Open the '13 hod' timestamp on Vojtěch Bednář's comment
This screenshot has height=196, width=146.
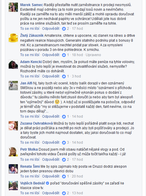point(77,193)
